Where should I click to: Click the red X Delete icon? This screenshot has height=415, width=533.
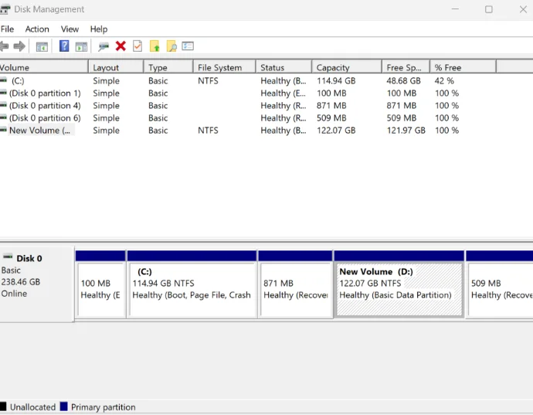[x=121, y=46]
